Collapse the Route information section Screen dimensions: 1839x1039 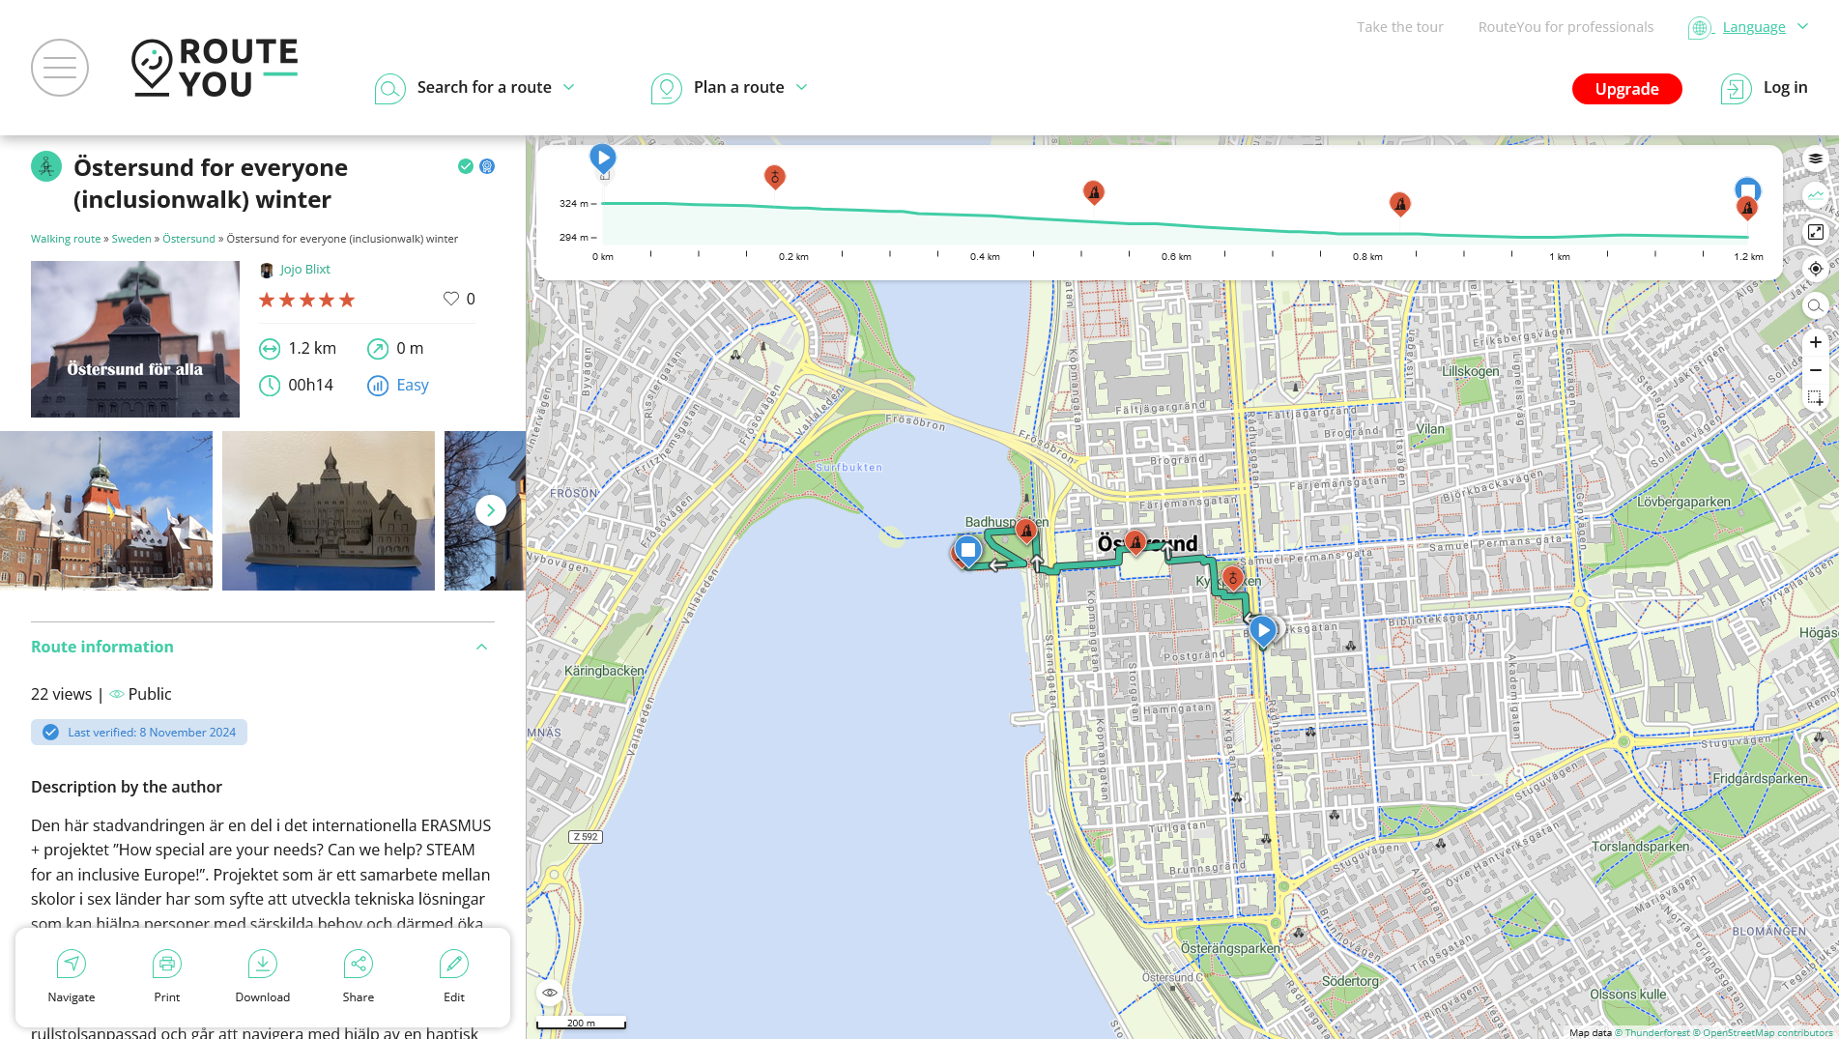point(481,647)
